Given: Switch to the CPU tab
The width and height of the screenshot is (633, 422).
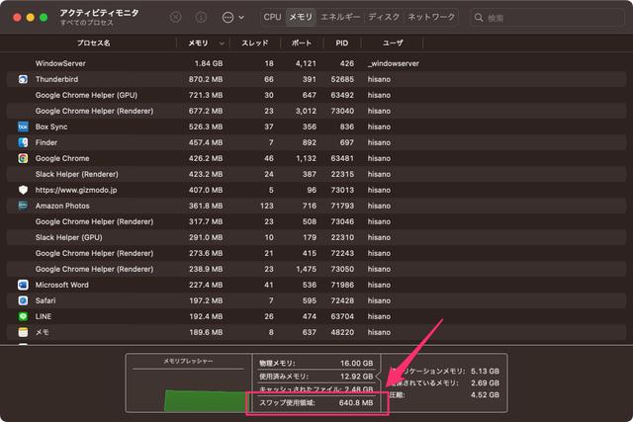Looking at the screenshot, I should point(272,18).
